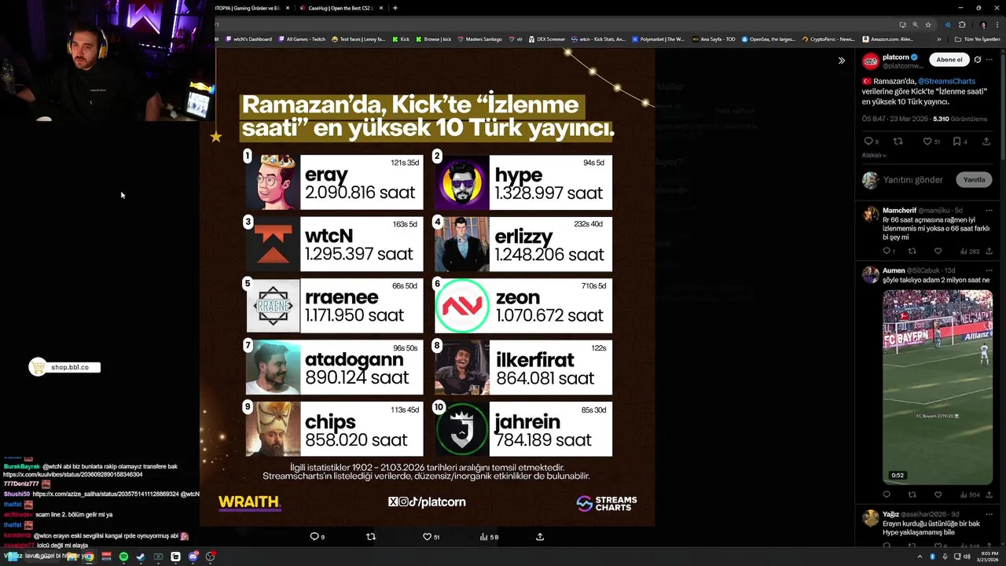Repost platcorn's tweet from the side panel
The height and width of the screenshot is (566, 1006).
tap(898, 141)
